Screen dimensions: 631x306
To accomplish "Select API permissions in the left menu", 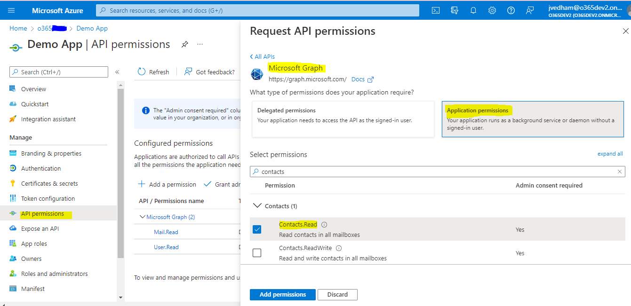I will click(58, 213).
